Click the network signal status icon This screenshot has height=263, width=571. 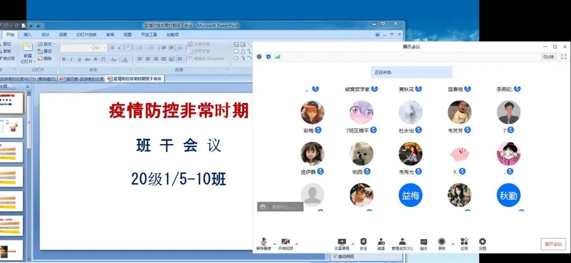(278, 57)
